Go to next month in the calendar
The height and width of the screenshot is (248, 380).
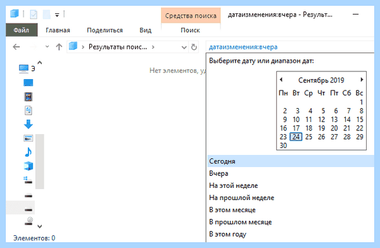pyautogui.click(x=362, y=80)
